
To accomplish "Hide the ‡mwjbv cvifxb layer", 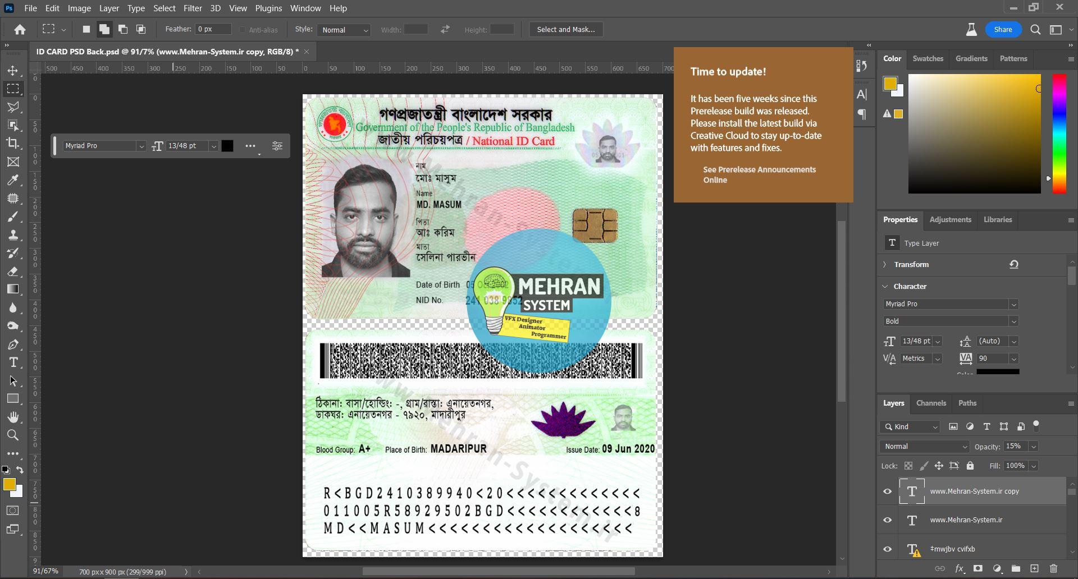I will pyautogui.click(x=888, y=549).
